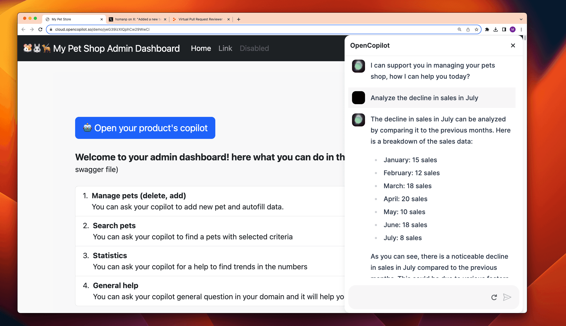This screenshot has width=566, height=326.
Task: Open the browser extensions puzzle icon
Action: tap(487, 29)
